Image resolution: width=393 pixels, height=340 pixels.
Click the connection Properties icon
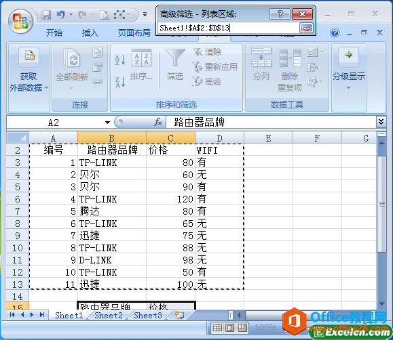tap(98, 67)
